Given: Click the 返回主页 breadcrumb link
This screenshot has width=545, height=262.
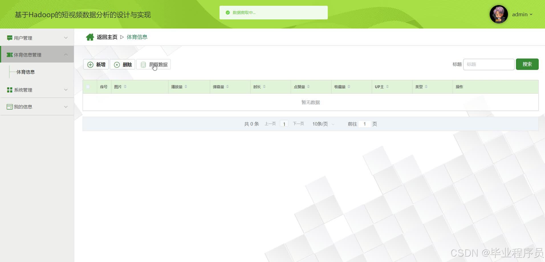Looking at the screenshot, I should pyautogui.click(x=107, y=37).
